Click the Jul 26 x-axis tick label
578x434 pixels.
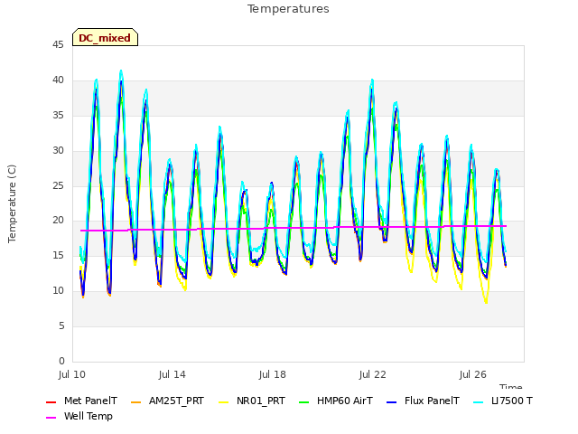pyautogui.click(x=473, y=374)
